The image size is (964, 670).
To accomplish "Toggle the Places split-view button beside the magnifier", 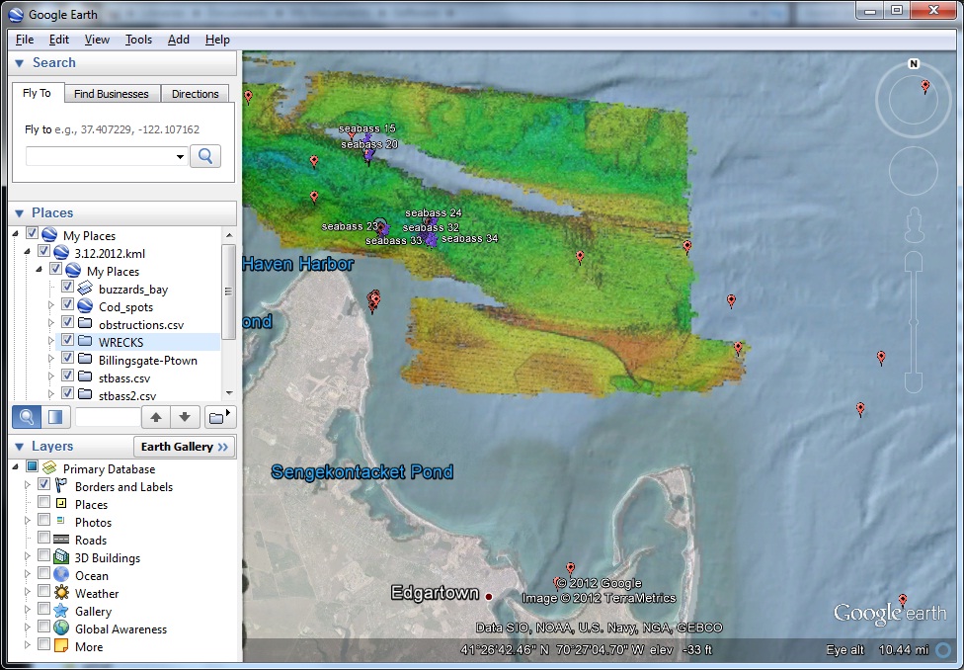I will pyautogui.click(x=55, y=417).
